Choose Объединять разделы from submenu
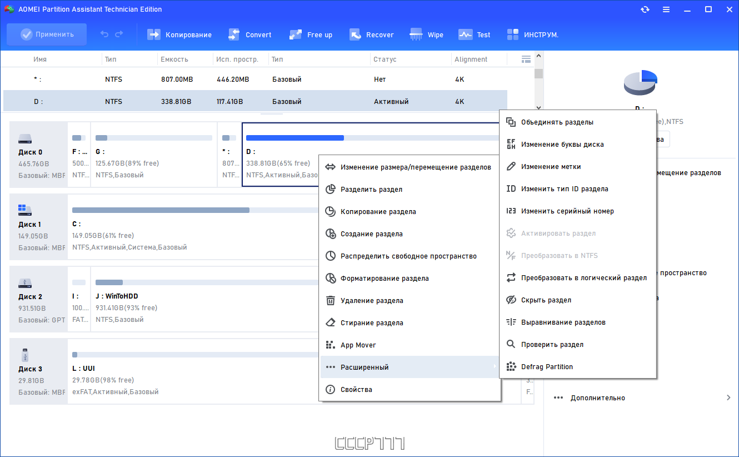 coord(578,122)
